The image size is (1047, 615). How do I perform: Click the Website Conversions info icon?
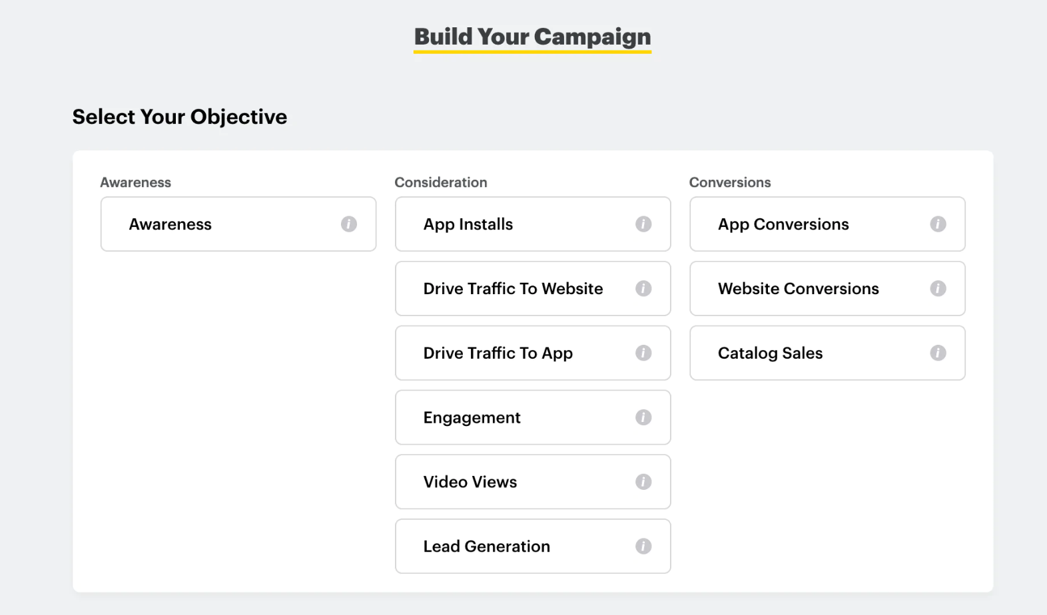click(x=938, y=289)
